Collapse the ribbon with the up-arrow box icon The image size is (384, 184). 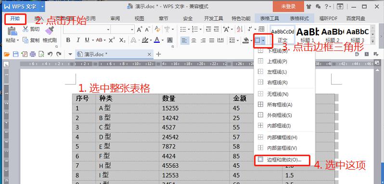(x=340, y=7)
